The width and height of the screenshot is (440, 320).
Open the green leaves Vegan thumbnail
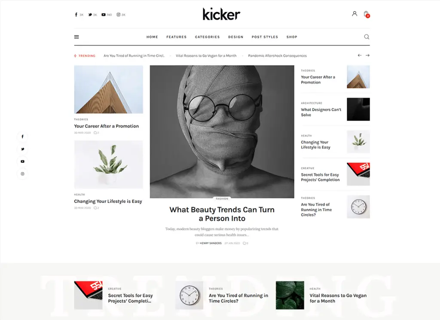(290, 295)
